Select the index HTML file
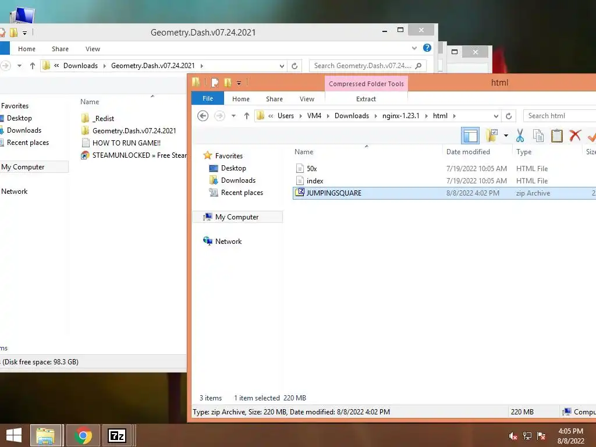Image resolution: width=596 pixels, height=447 pixels. (x=315, y=181)
